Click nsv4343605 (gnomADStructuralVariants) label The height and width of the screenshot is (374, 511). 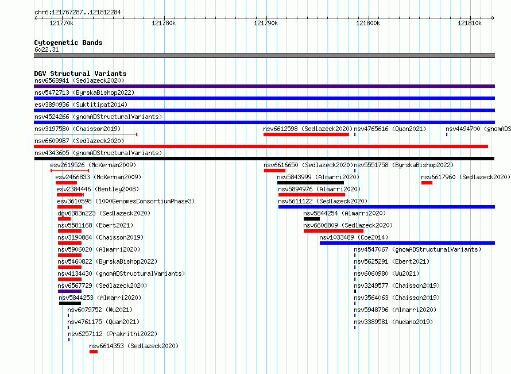tap(98, 153)
